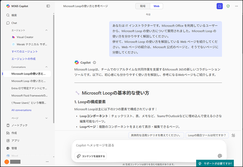The image size is (243, 167).
Task: Click the エージェントの作成 link
Action: click(23, 59)
